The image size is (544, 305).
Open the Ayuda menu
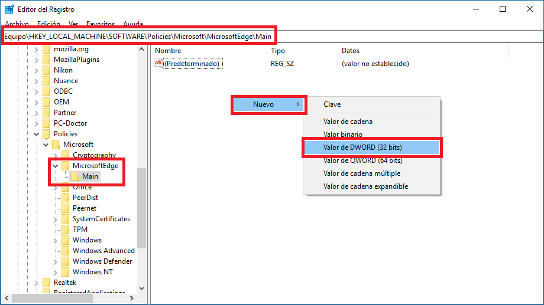coord(133,24)
